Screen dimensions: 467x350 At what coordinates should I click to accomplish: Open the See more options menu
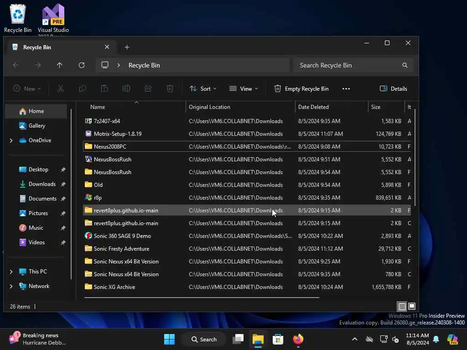point(346,89)
